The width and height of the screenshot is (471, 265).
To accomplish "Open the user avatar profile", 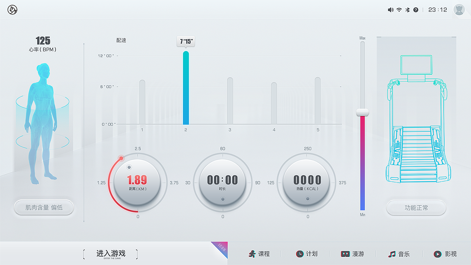I will (x=459, y=10).
